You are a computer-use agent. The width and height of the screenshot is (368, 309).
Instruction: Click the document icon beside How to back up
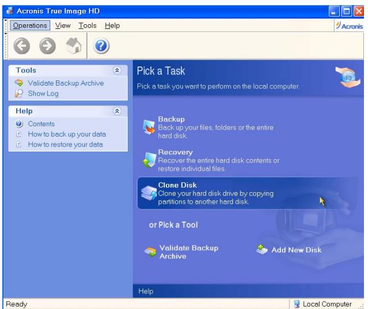pyautogui.click(x=18, y=134)
